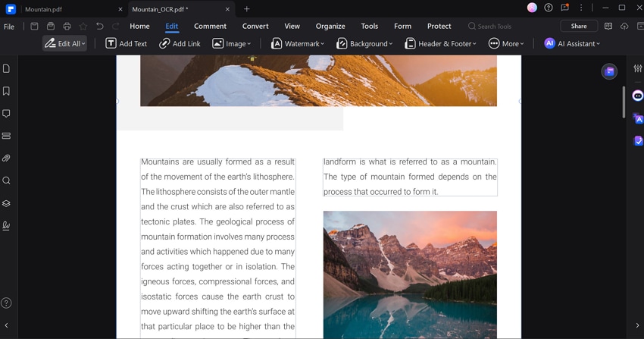Click Add Link tool
The width and height of the screenshot is (644, 339).
pos(180,43)
